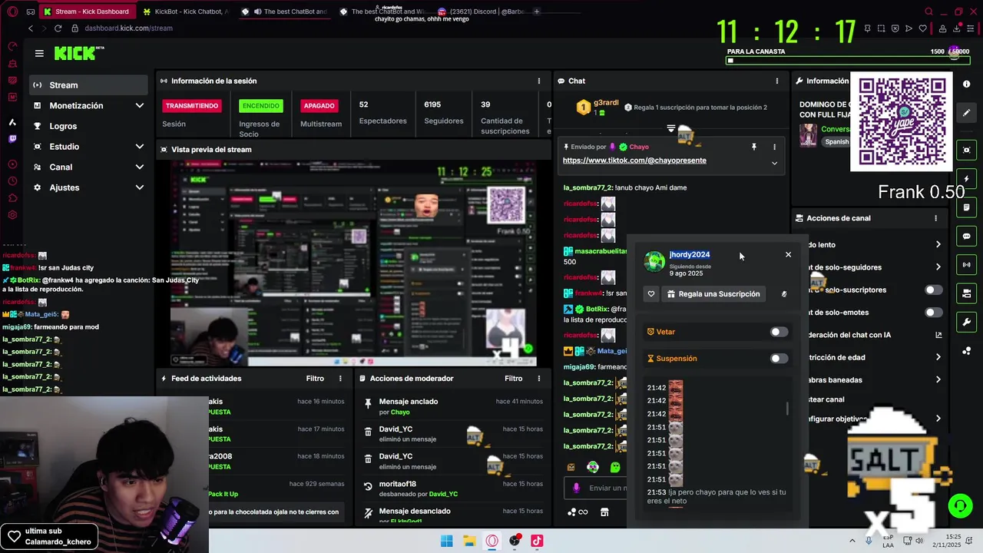Open Acciones de moderador three-dot menu
This screenshot has height=553, width=983.
tap(538, 378)
